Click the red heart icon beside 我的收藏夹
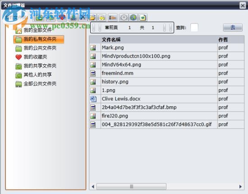The image size is (248, 194). 18,57
